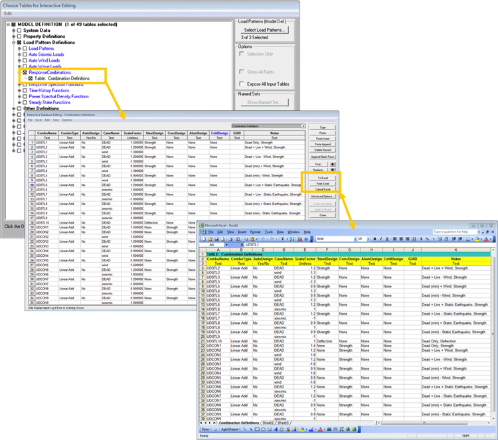The image size is (498, 440).
Task: Click the New workbook icon in Excel
Action: pos(204,239)
